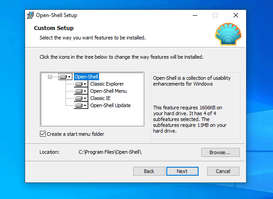273x199 pixels.
Task: Open Open-Shell Menu feature install dropdown
Action: click(81, 91)
